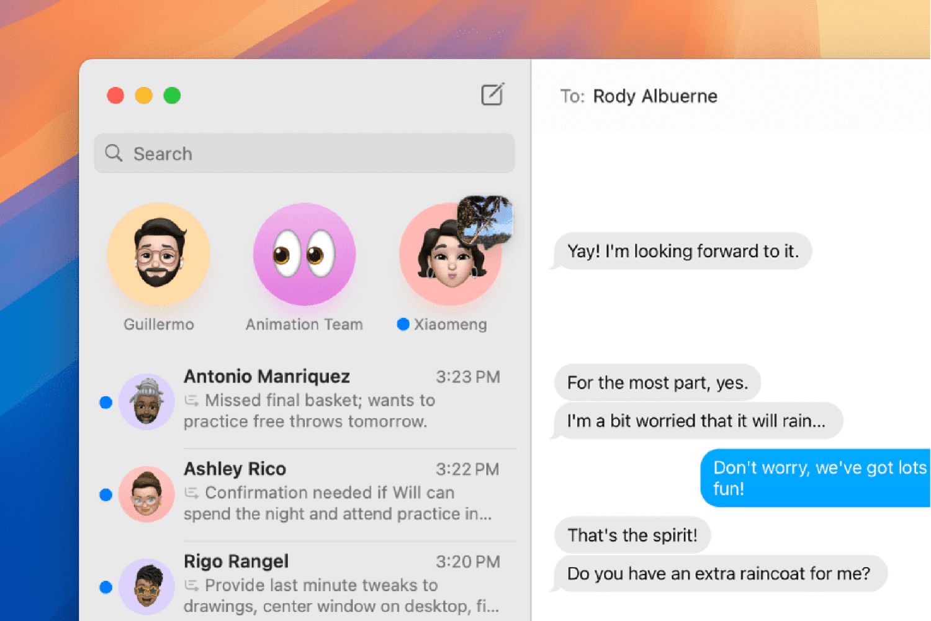Image resolution: width=931 pixels, height=621 pixels.
Task: Click the red close window button
Action: tap(115, 96)
